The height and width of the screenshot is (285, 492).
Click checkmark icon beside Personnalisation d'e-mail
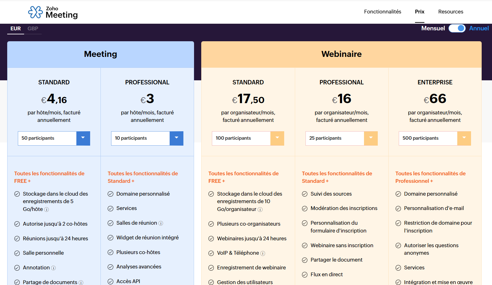398,208
